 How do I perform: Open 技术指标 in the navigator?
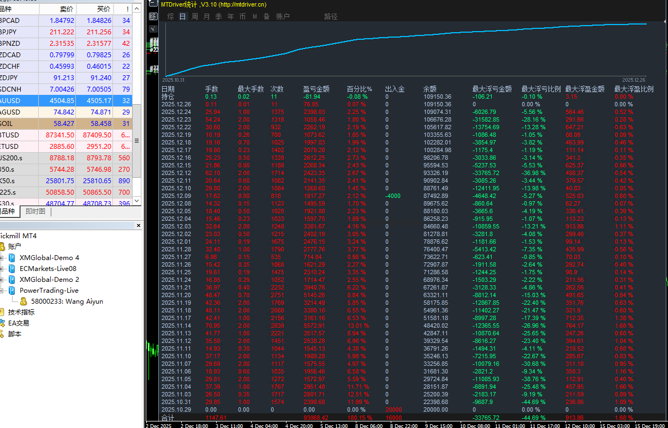[21, 312]
